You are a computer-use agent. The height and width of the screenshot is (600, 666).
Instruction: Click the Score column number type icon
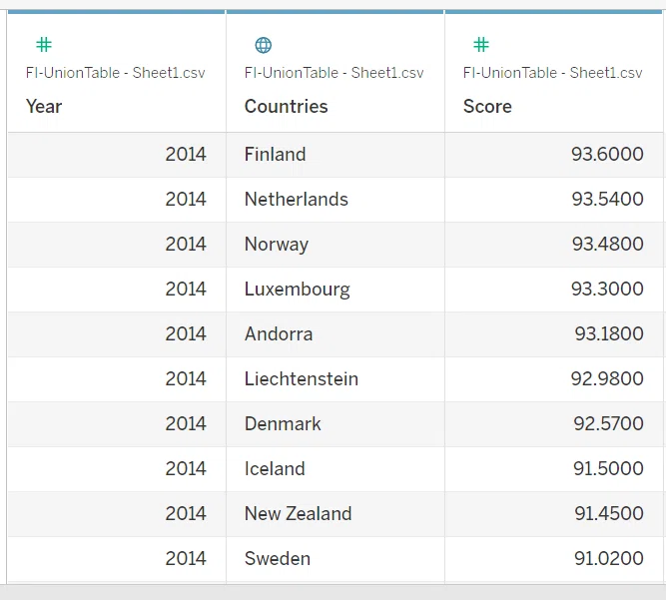pos(481,45)
